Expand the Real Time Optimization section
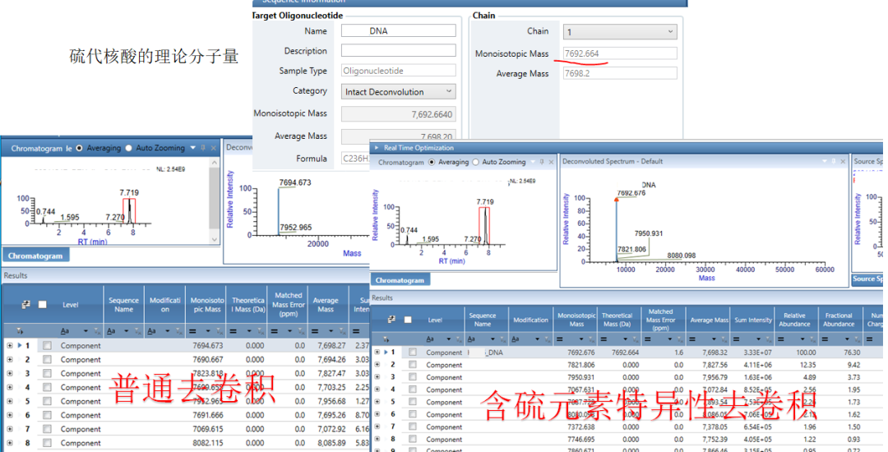 coord(377,148)
